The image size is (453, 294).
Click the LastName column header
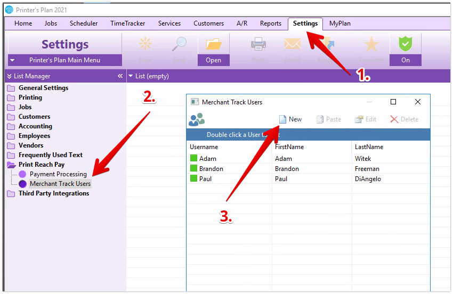(x=369, y=147)
